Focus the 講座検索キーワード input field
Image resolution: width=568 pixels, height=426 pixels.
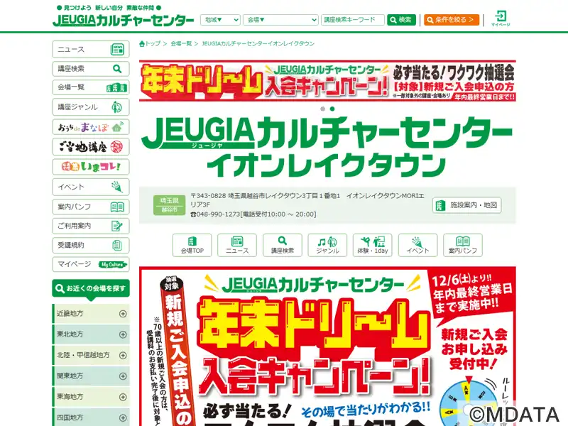click(352, 20)
